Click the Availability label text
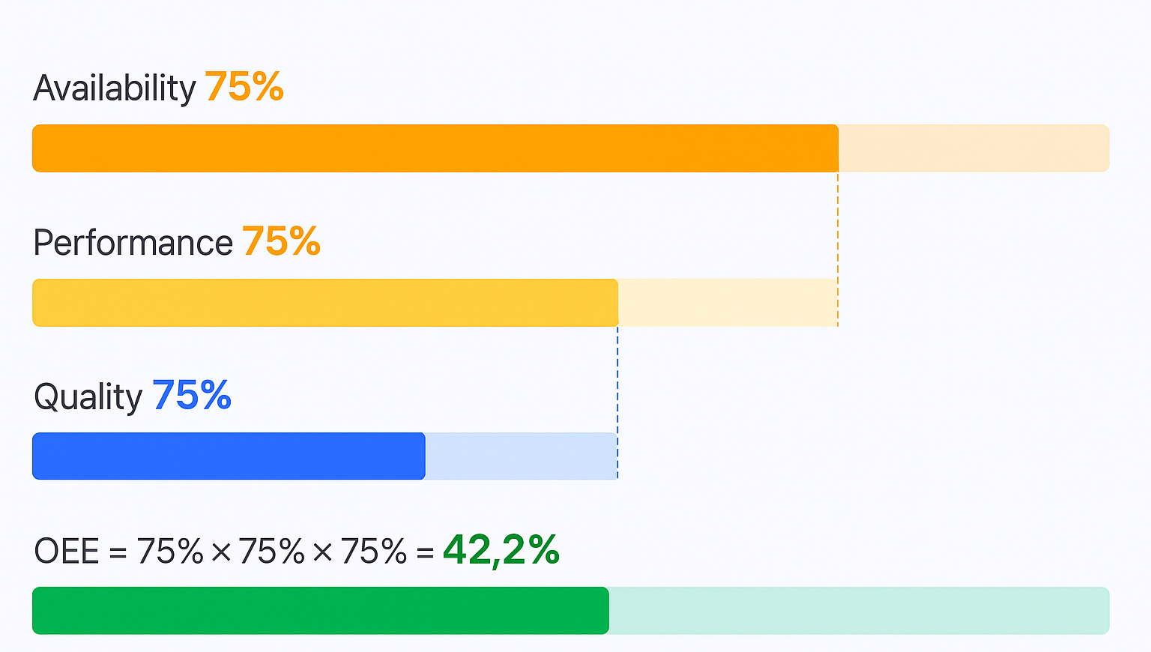Viewport: 1151px width, 652px height. [x=114, y=88]
